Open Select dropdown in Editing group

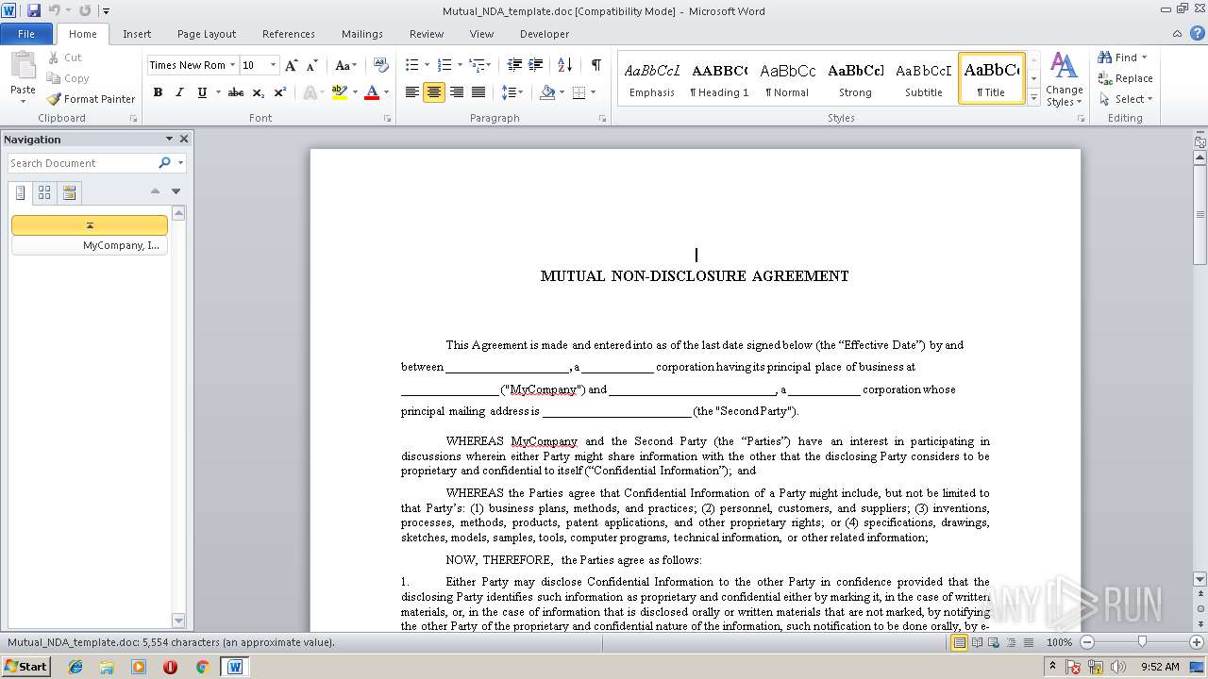1125,99
